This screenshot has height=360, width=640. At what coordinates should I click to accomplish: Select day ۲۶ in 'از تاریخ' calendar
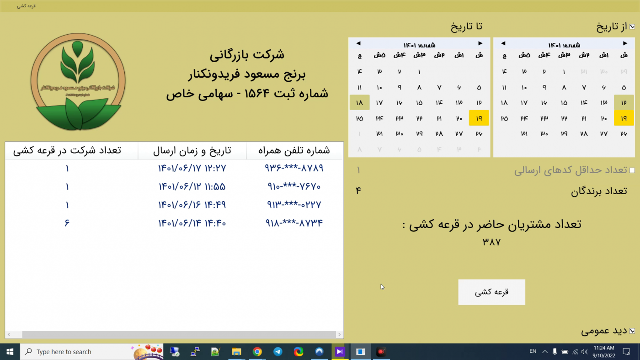(624, 134)
